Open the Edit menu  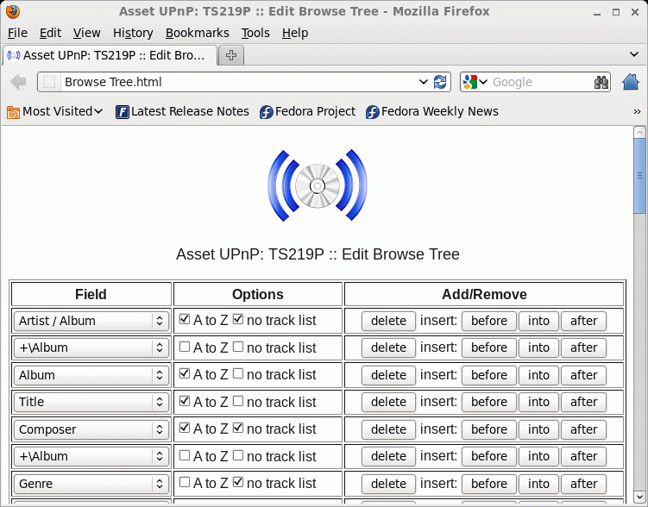[x=50, y=33]
